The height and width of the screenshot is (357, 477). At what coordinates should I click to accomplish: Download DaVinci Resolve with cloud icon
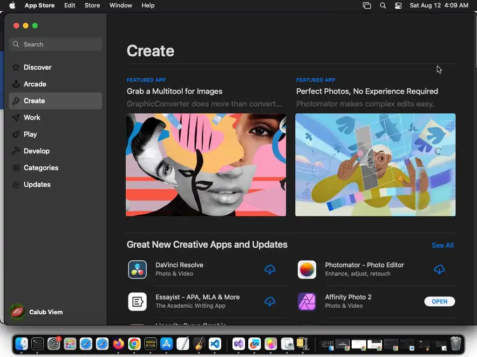coord(270,270)
